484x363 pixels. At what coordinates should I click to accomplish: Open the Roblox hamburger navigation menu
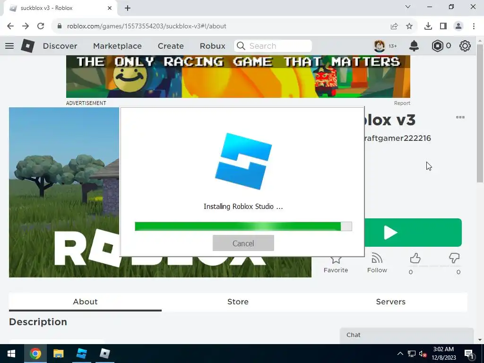9,46
